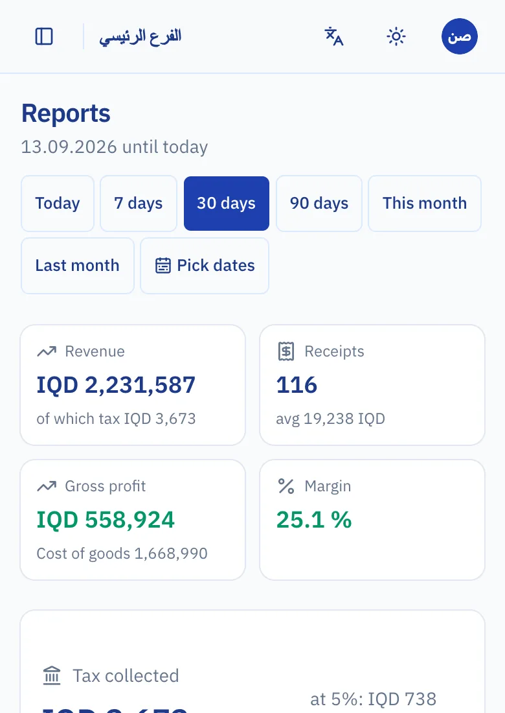Click the Reports heading
The height and width of the screenshot is (713, 505).
pyautogui.click(x=66, y=113)
